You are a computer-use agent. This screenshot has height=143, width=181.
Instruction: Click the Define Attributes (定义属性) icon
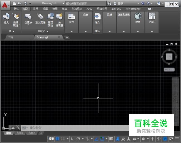click(x=40, y=17)
